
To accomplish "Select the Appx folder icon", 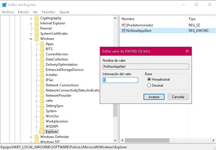I will point(42,44).
